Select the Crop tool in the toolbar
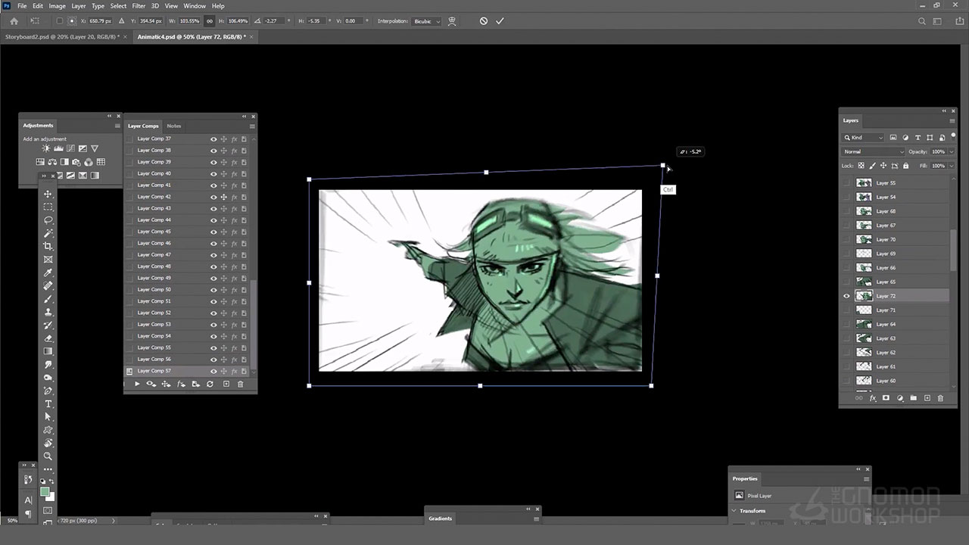Screen dimensions: 969x545 tap(48, 246)
